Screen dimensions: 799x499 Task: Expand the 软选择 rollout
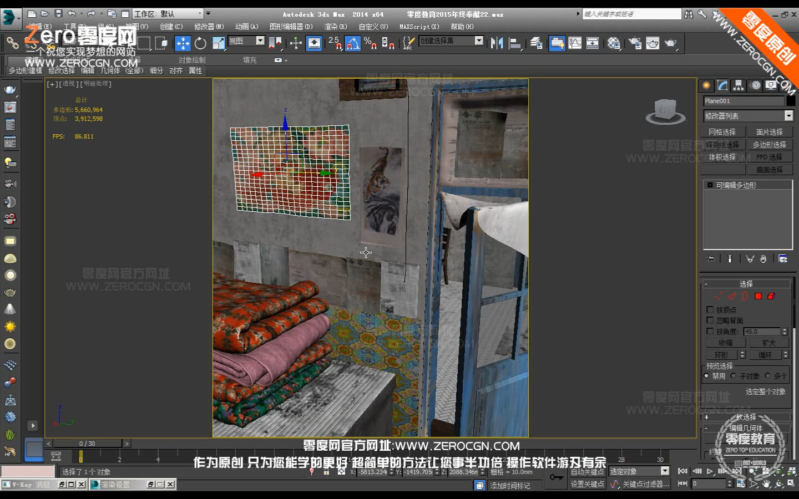[x=746, y=417]
